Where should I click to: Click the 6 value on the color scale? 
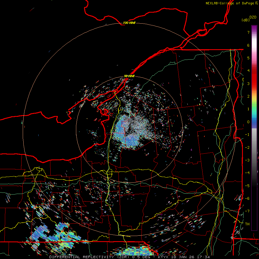248,45
